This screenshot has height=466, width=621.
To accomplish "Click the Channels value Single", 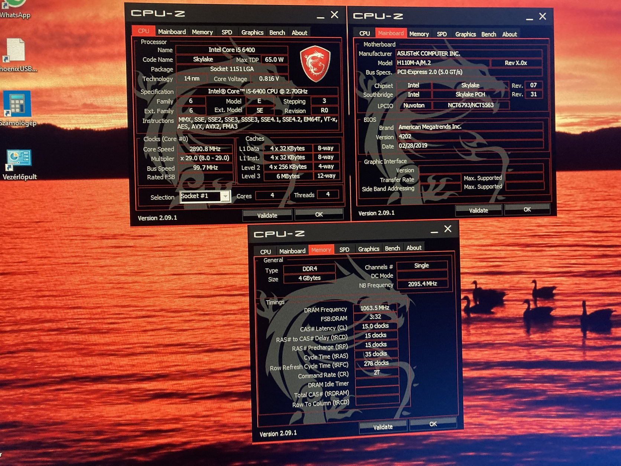I will click(422, 265).
